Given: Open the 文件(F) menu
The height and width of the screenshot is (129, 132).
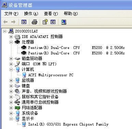Looking at the screenshot, I should pyautogui.click(x=11, y=14).
